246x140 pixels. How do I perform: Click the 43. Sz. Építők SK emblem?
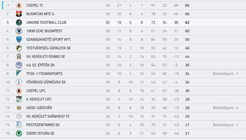[19, 65]
